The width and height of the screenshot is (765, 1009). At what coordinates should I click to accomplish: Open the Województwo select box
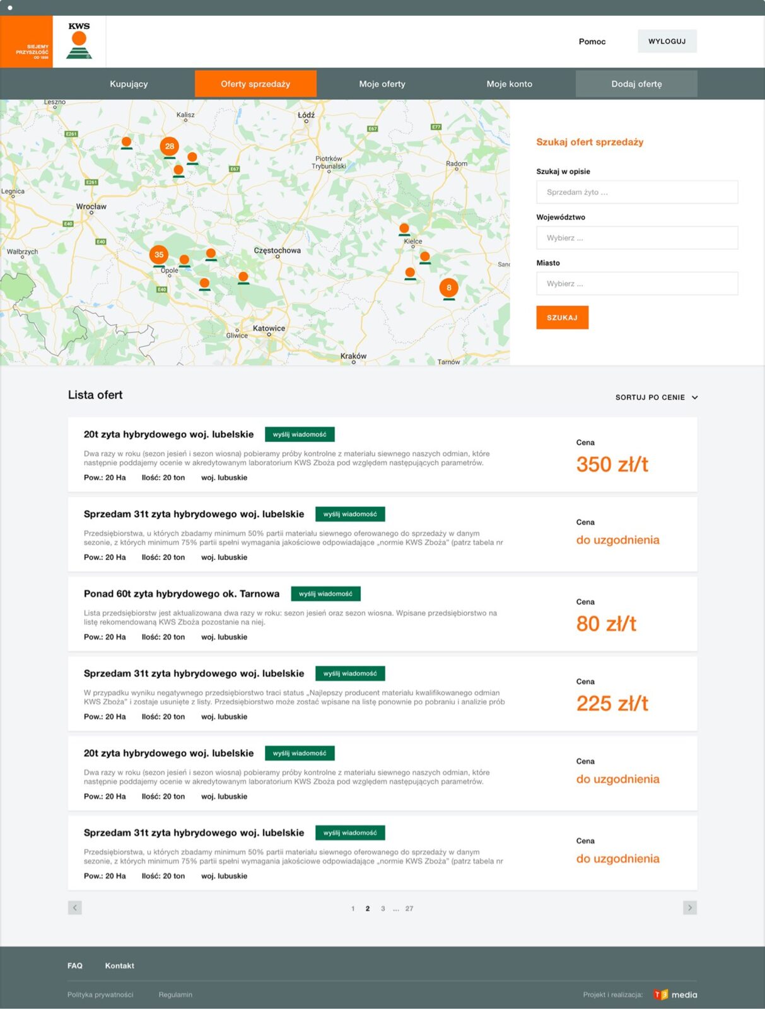coord(637,238)
